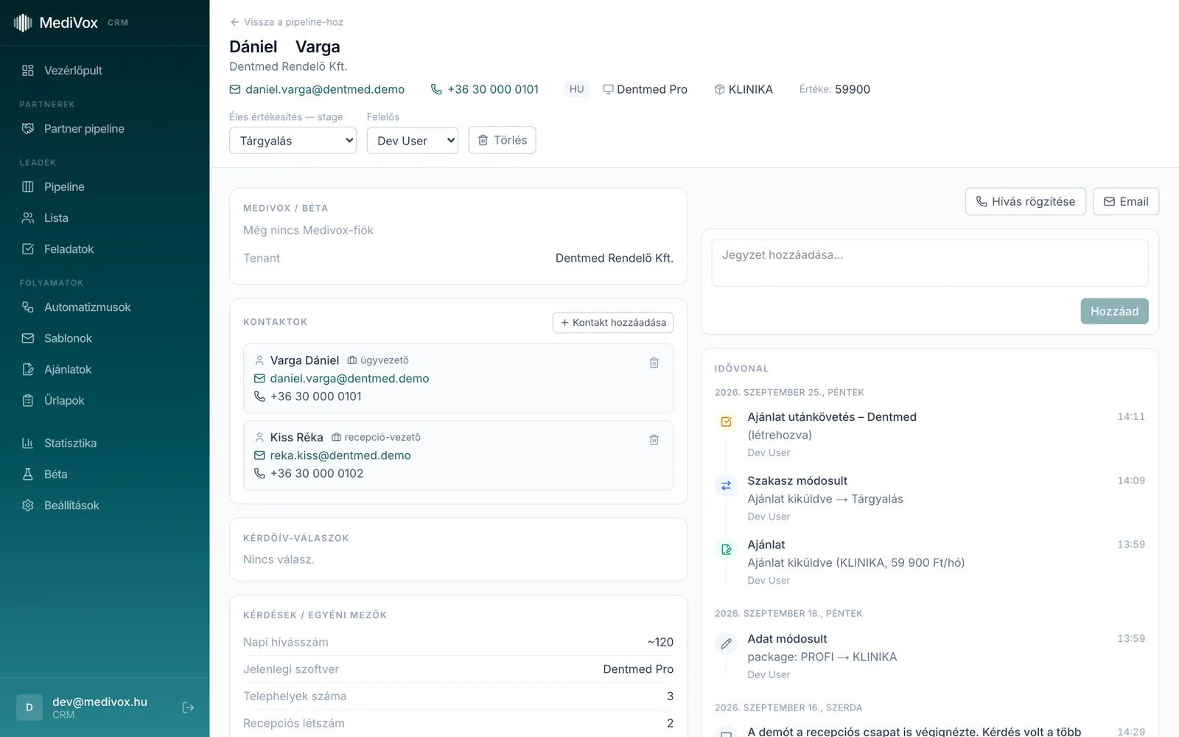
Task: Click the package icon beside KLINIKA
Action: point(719,89)
